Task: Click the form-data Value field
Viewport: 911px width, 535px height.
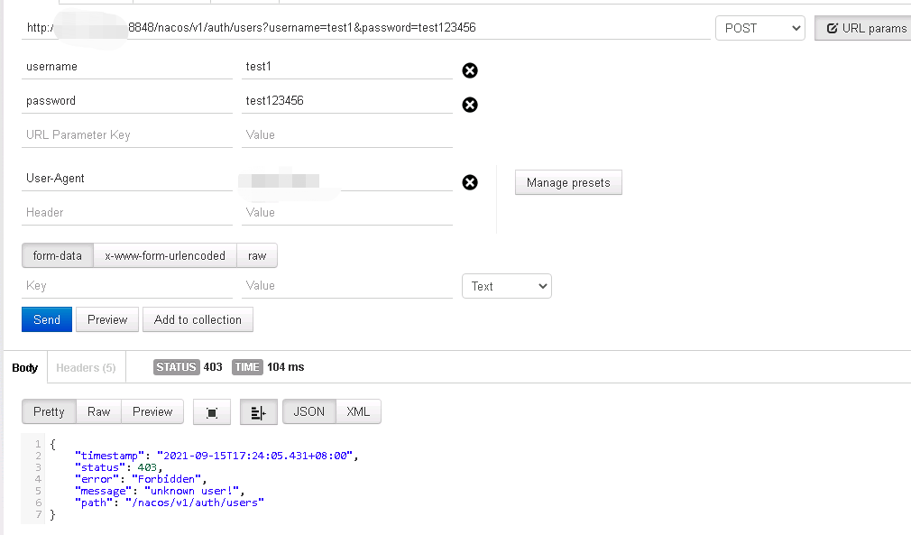Action: click(347, 286)
